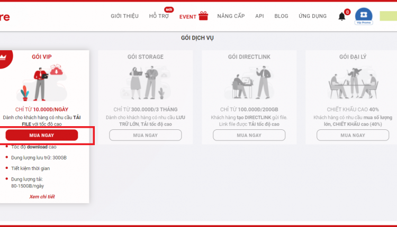
Task: Click the red gift box icon
Action: tap(203, 16)
